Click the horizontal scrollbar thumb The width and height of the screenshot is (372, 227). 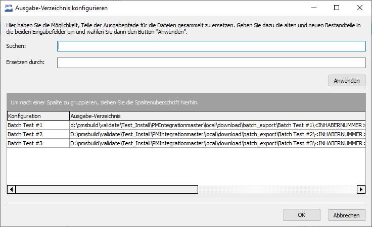pos(106,190)
